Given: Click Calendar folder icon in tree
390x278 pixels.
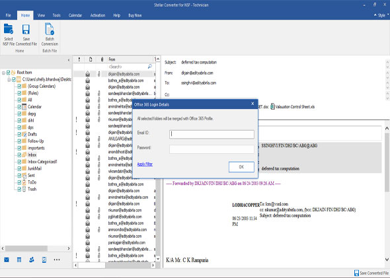Looking at the screenshot, I should [x=24, y=107].
